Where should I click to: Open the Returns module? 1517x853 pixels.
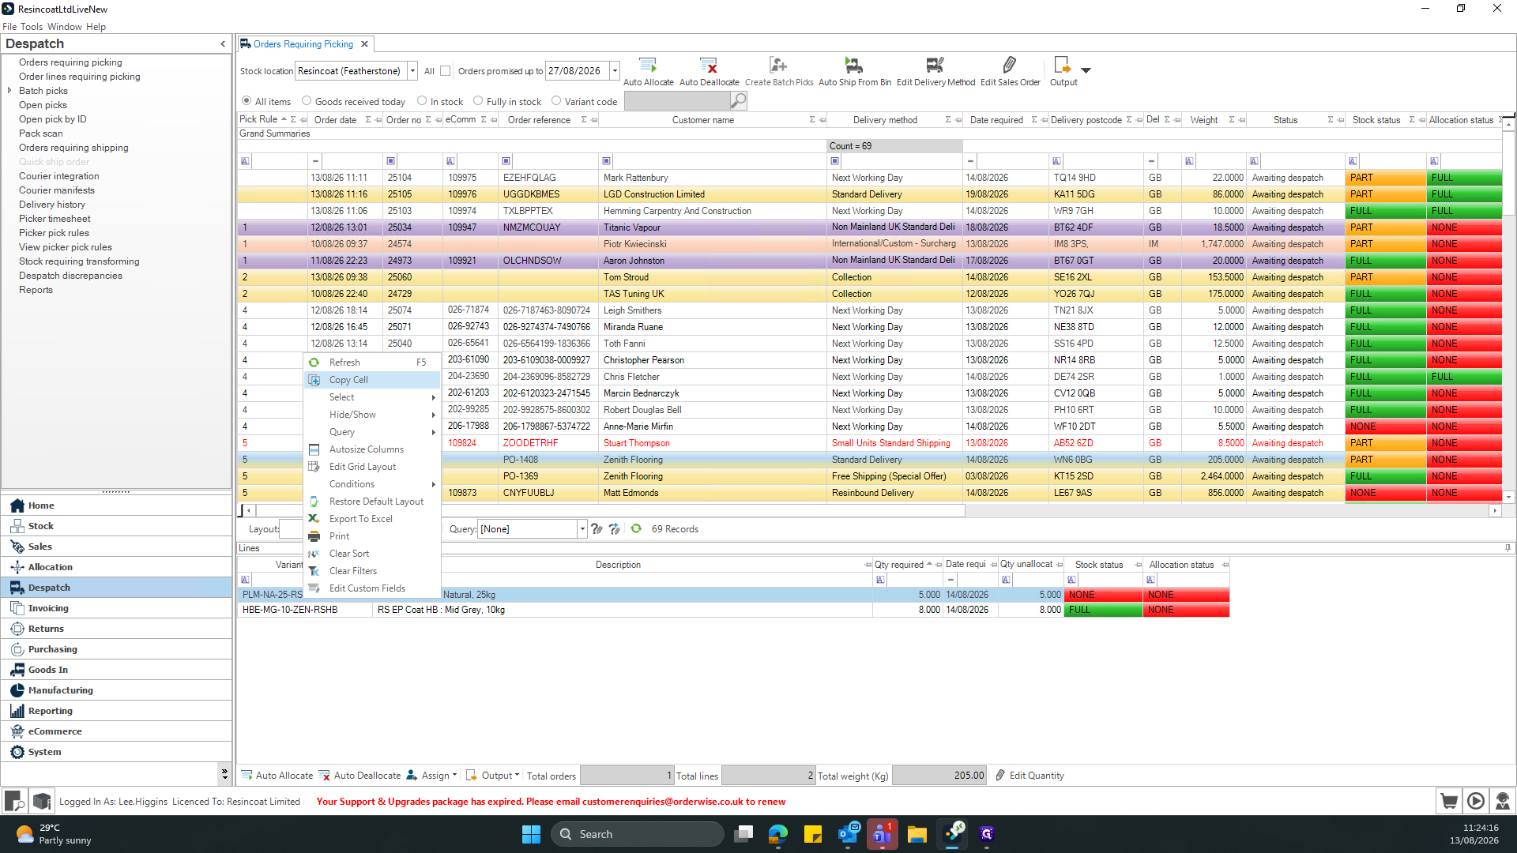(x=115, y=629)
